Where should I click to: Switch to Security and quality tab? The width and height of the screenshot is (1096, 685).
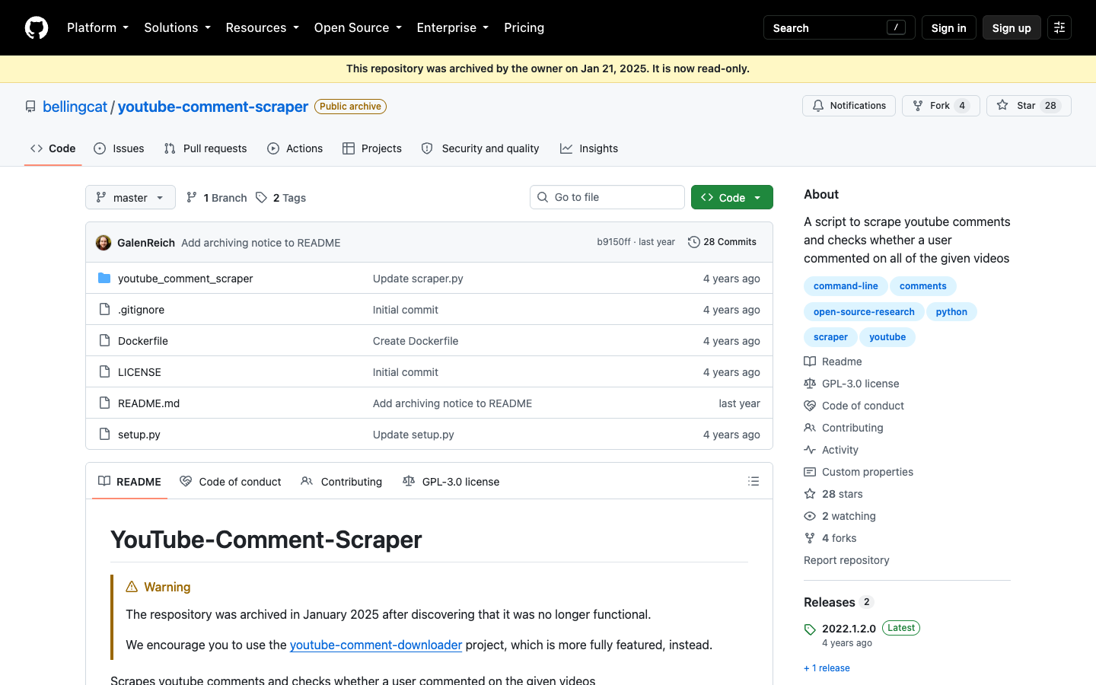(x=480, y=148)
